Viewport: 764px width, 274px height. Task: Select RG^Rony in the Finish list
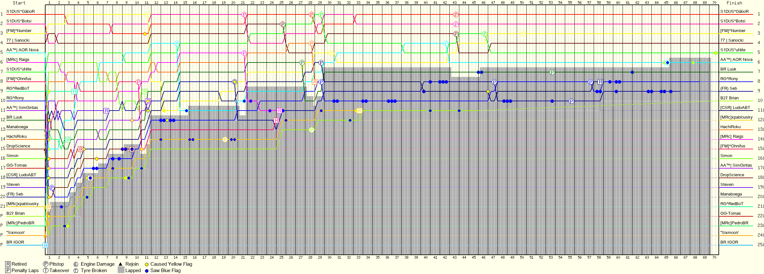(729, 79)
